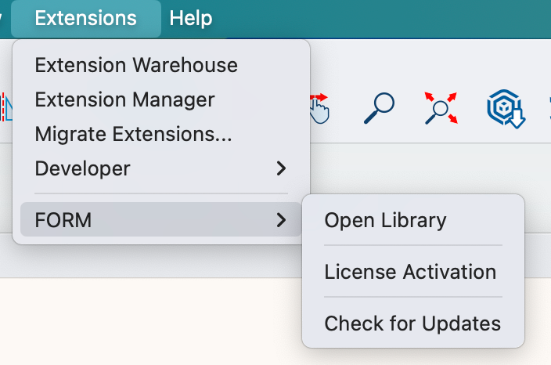Select Migrate Extensions... menu entry
The image size is (551, 365).
(x=133, y=134)
